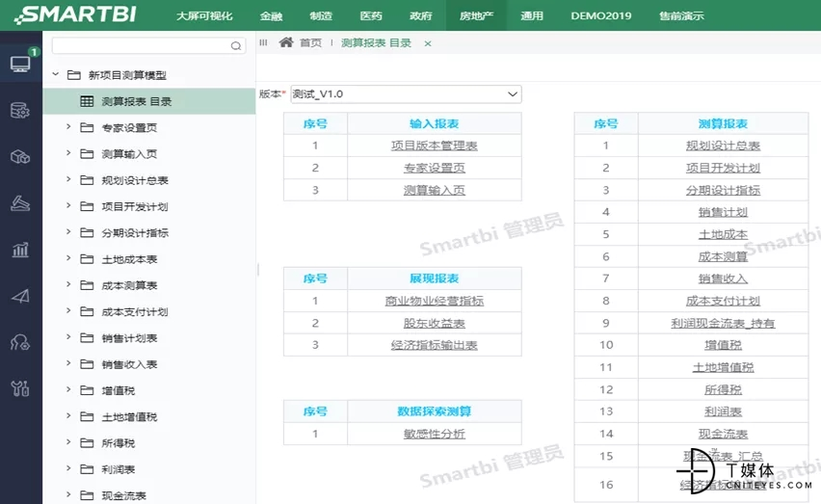Open the 金融 top menu

pos(271,15)
